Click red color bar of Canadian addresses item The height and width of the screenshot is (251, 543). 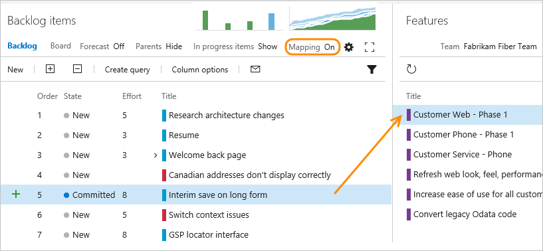(164, 175)
